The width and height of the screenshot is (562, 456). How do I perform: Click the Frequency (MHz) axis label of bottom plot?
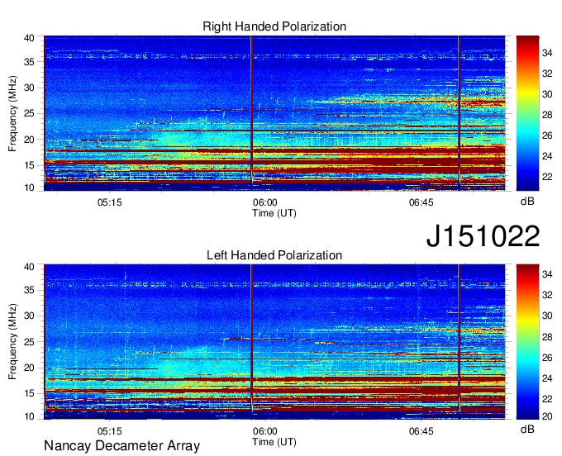pos(12,342)
